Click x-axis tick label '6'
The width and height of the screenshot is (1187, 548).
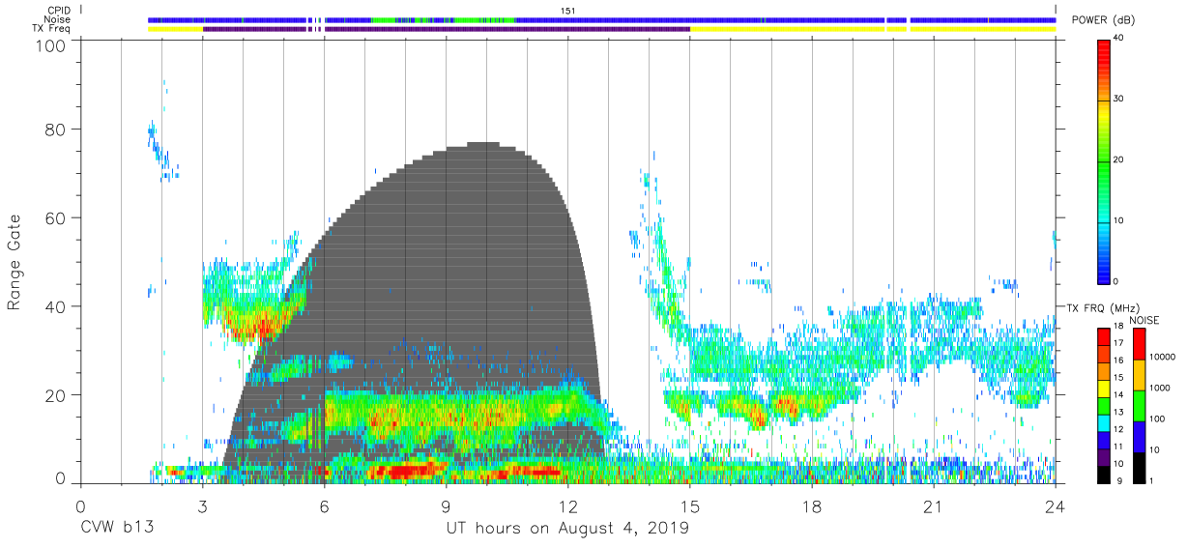pyautogui.click(x=324, y=506)
